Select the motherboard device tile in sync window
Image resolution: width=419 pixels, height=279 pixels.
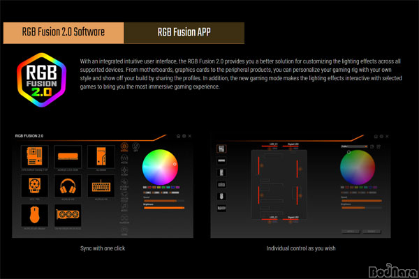click(35, 156)
